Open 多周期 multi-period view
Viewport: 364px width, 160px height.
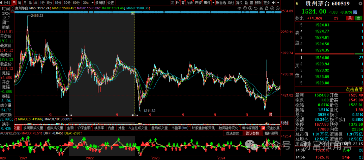(x=100, y=3)
